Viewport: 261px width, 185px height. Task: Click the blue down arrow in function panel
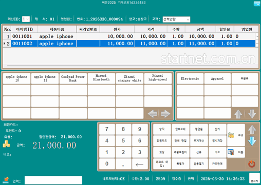coord(252,141)
